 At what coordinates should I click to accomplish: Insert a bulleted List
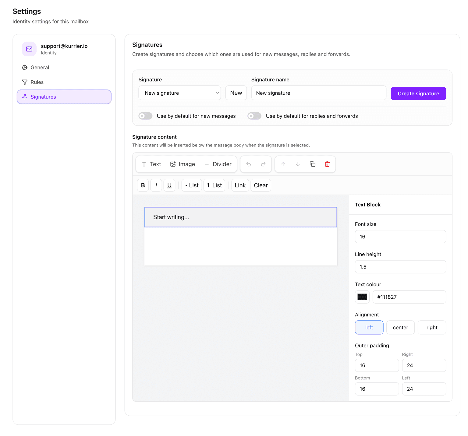(x=192, y=185)
